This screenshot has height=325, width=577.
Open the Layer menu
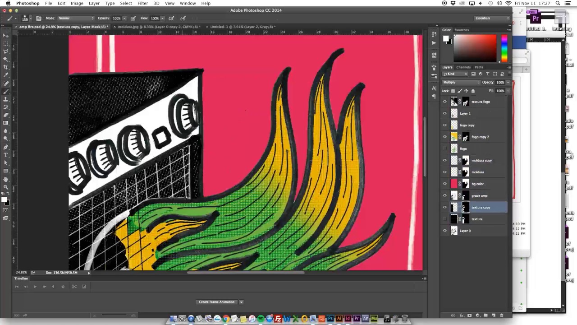94,3
